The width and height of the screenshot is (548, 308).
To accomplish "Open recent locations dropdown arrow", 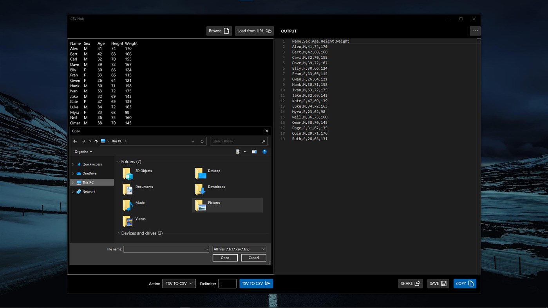I will click(90, 141).
